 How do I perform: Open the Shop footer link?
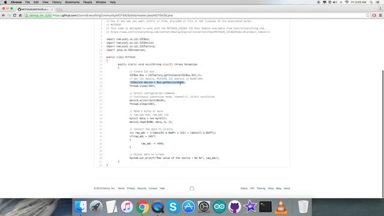pos(271,188)
